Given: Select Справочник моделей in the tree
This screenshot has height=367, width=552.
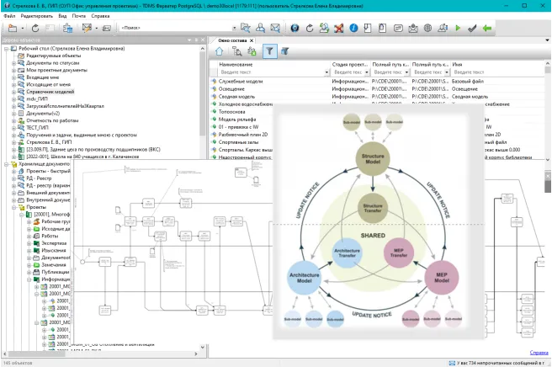Looking at the screenshot, I should point(49,93).
